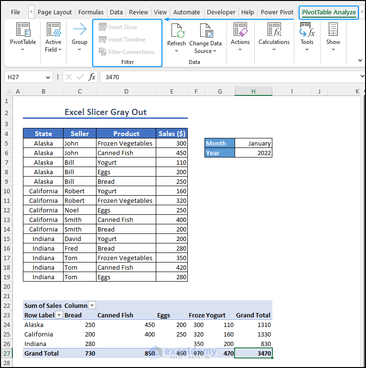Screen dimensions: 366x368
Task: Expand the Name Box dropdown
Action: [48, 77]
